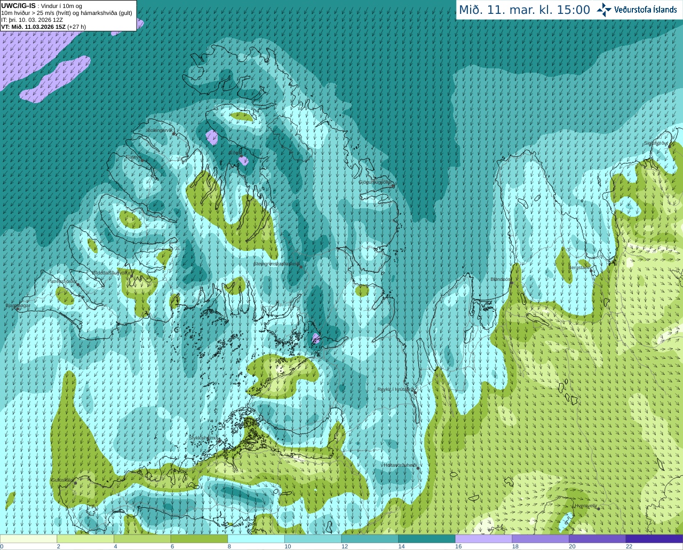Click the 'Veðurstofa Íslands' logo text

pos(645,10)
